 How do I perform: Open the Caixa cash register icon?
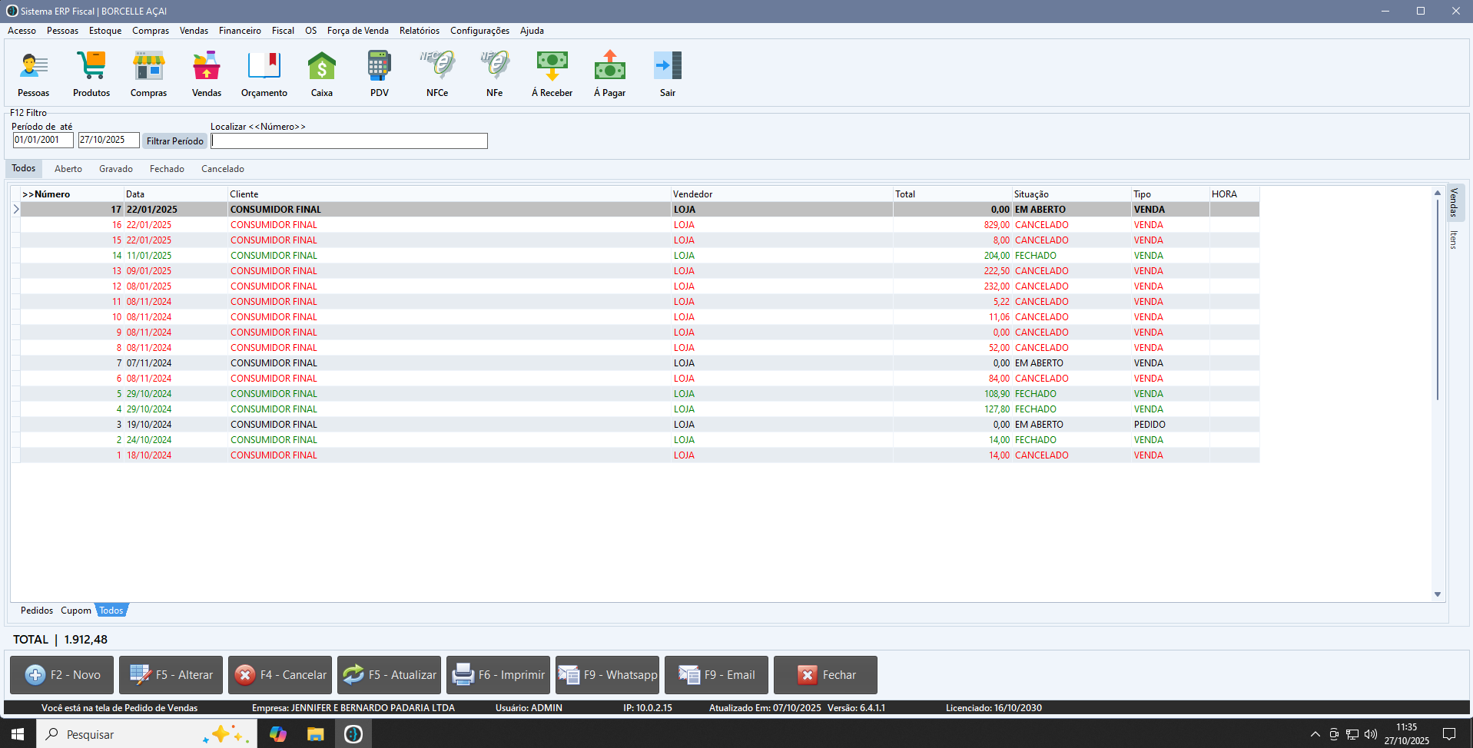point(321,74)
